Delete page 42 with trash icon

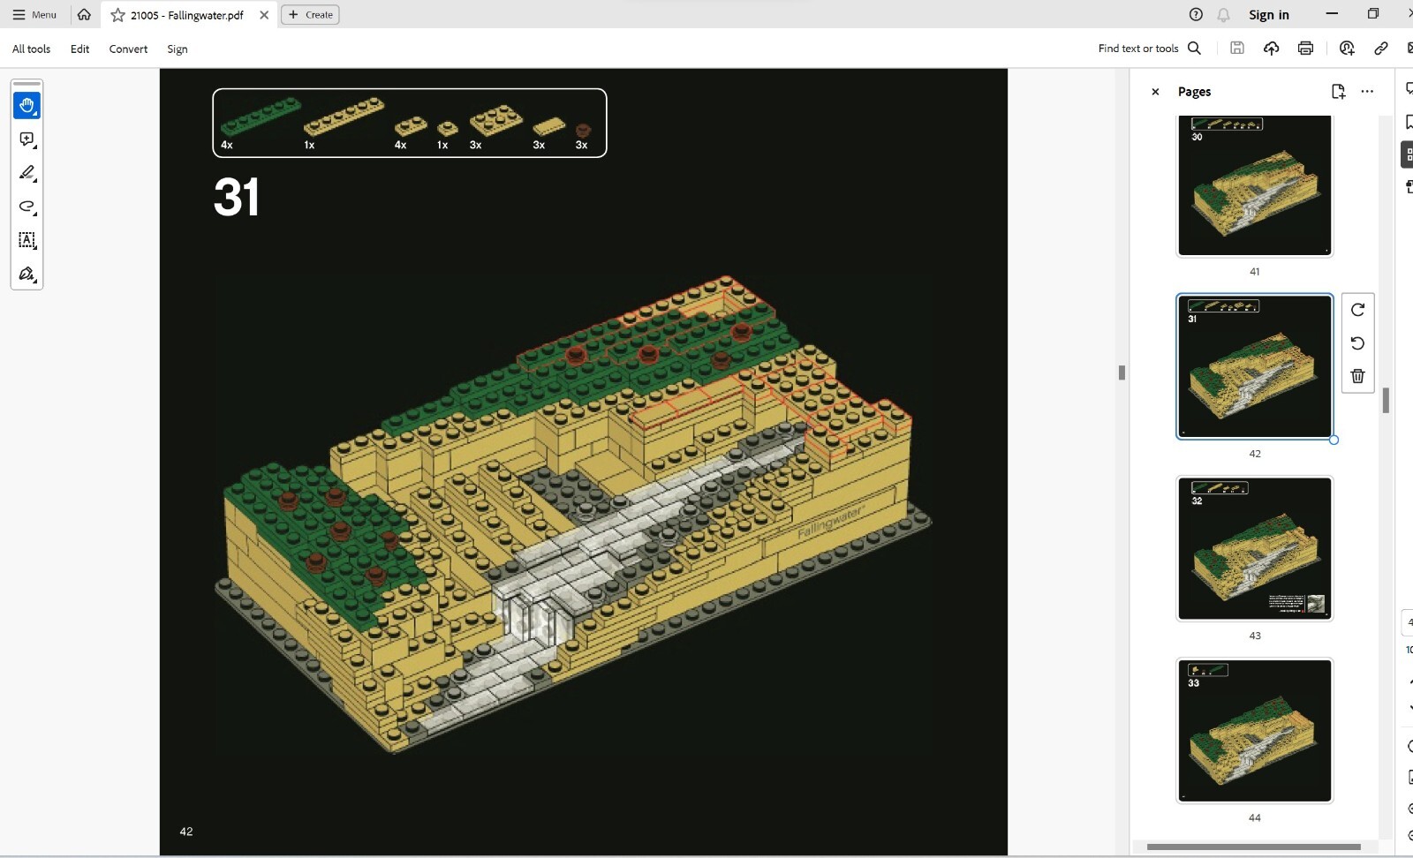pyautogui.click(x=1357, y=376)
